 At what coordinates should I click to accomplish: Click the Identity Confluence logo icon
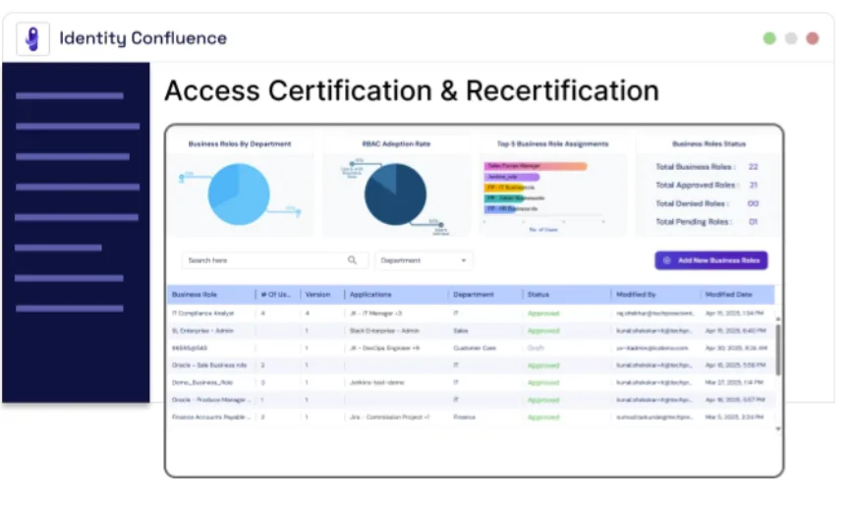click(32, 39)
